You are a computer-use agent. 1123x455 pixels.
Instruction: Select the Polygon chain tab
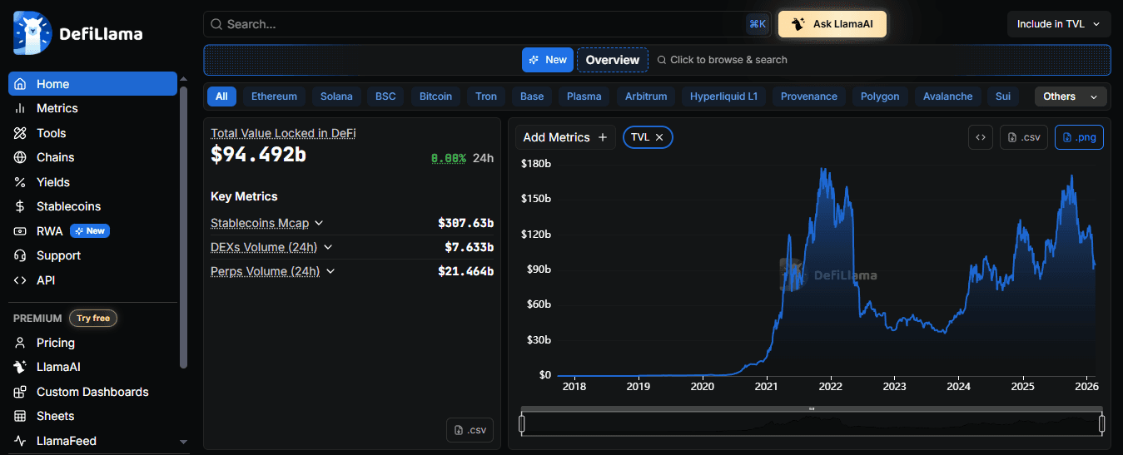click(880, 96)
